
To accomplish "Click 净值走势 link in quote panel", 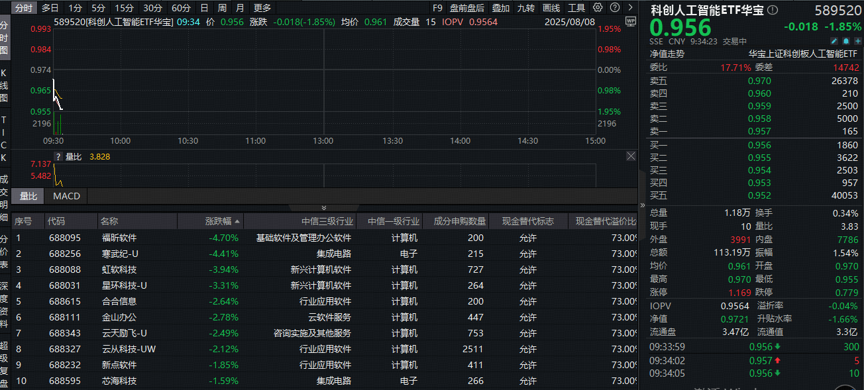I will pos(667,54).
